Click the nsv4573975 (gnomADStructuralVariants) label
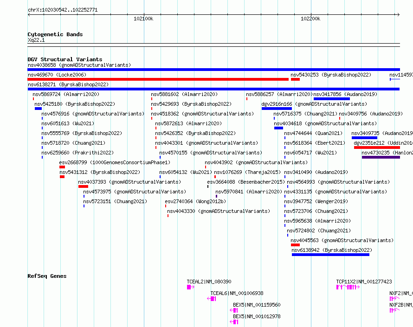 tap(135, 192)
